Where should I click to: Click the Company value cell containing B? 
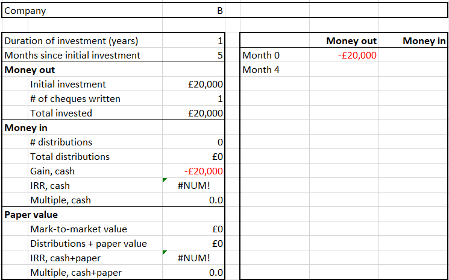pyautogui.click(x=193, y=11)
